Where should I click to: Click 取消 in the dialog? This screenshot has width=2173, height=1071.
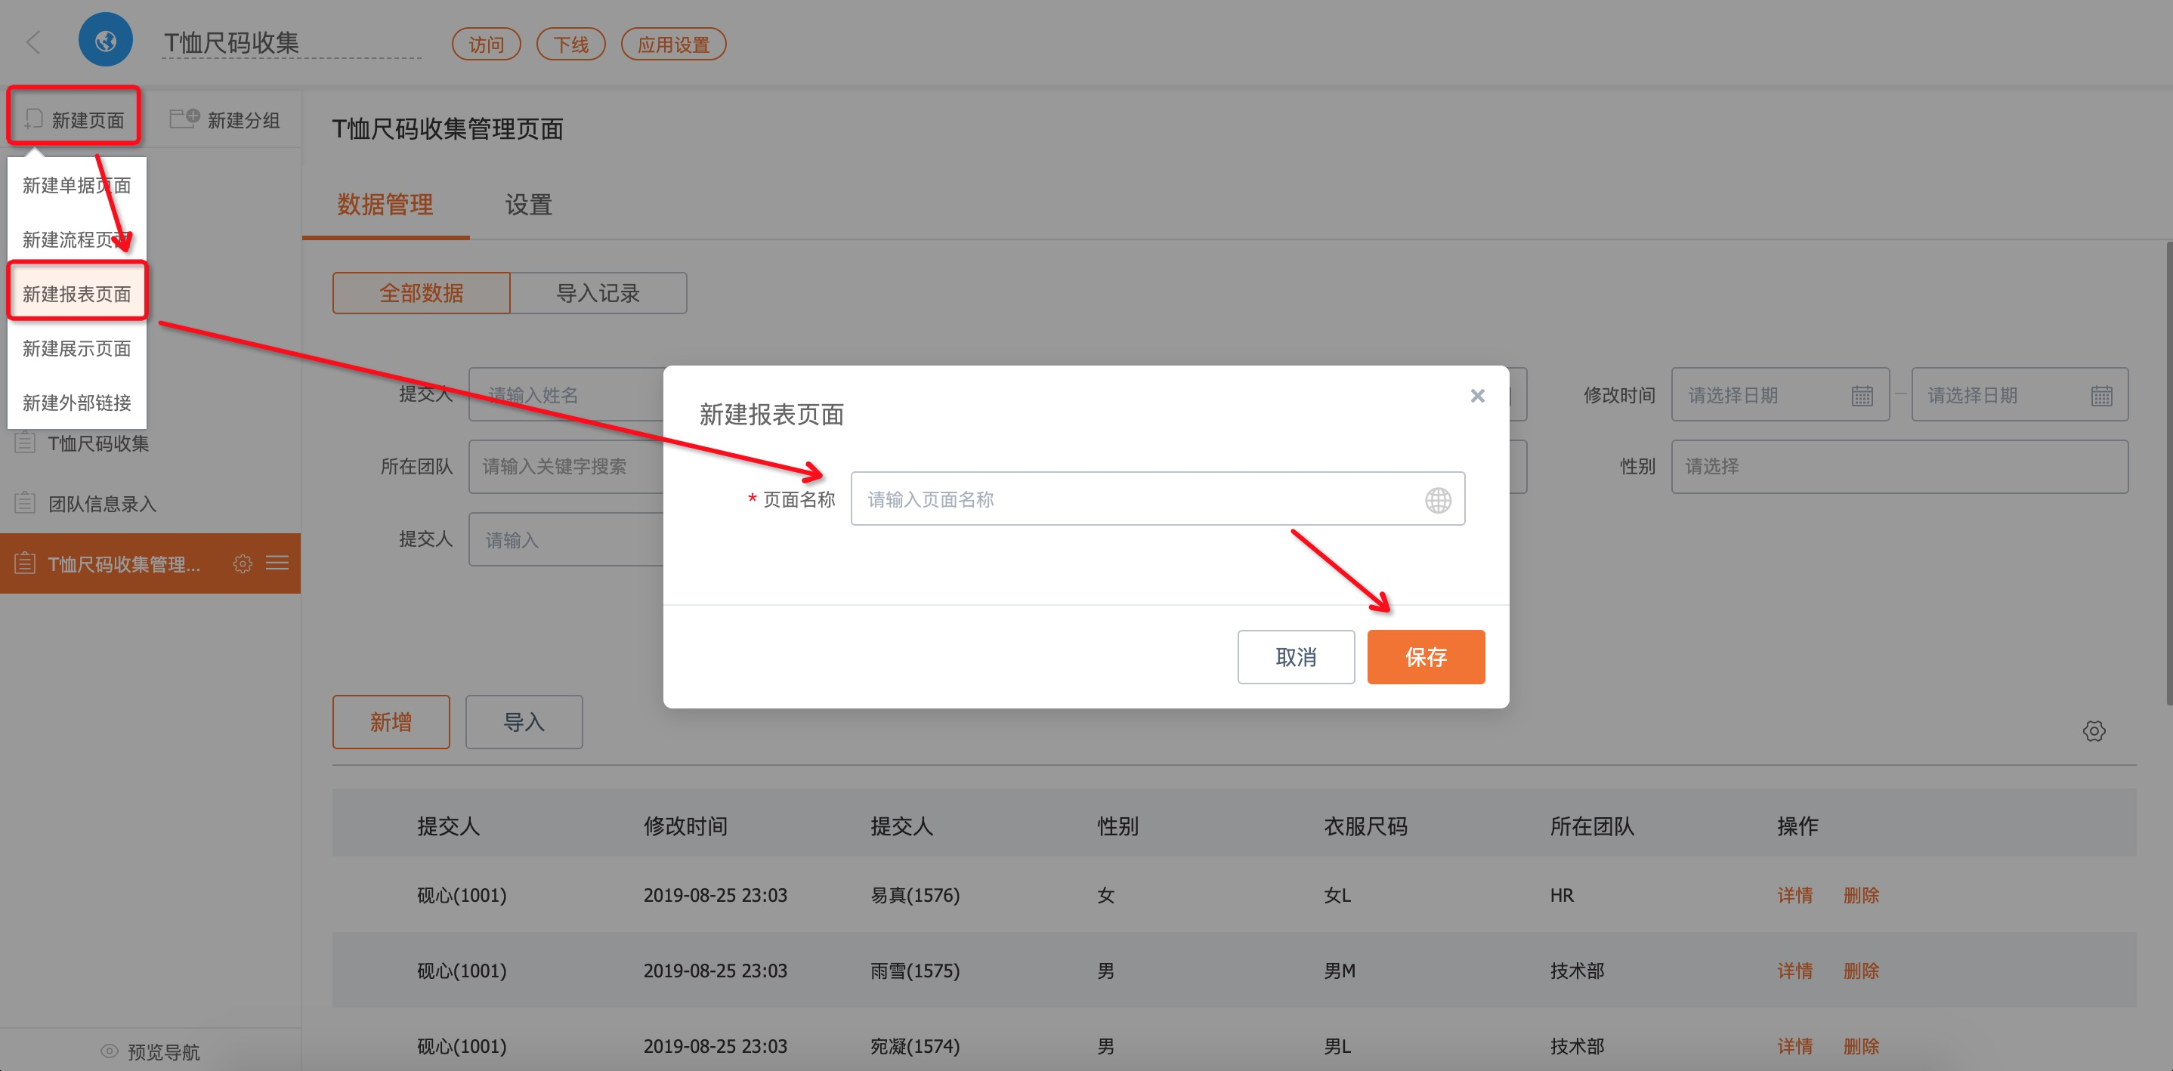(x=1295, y=656)
